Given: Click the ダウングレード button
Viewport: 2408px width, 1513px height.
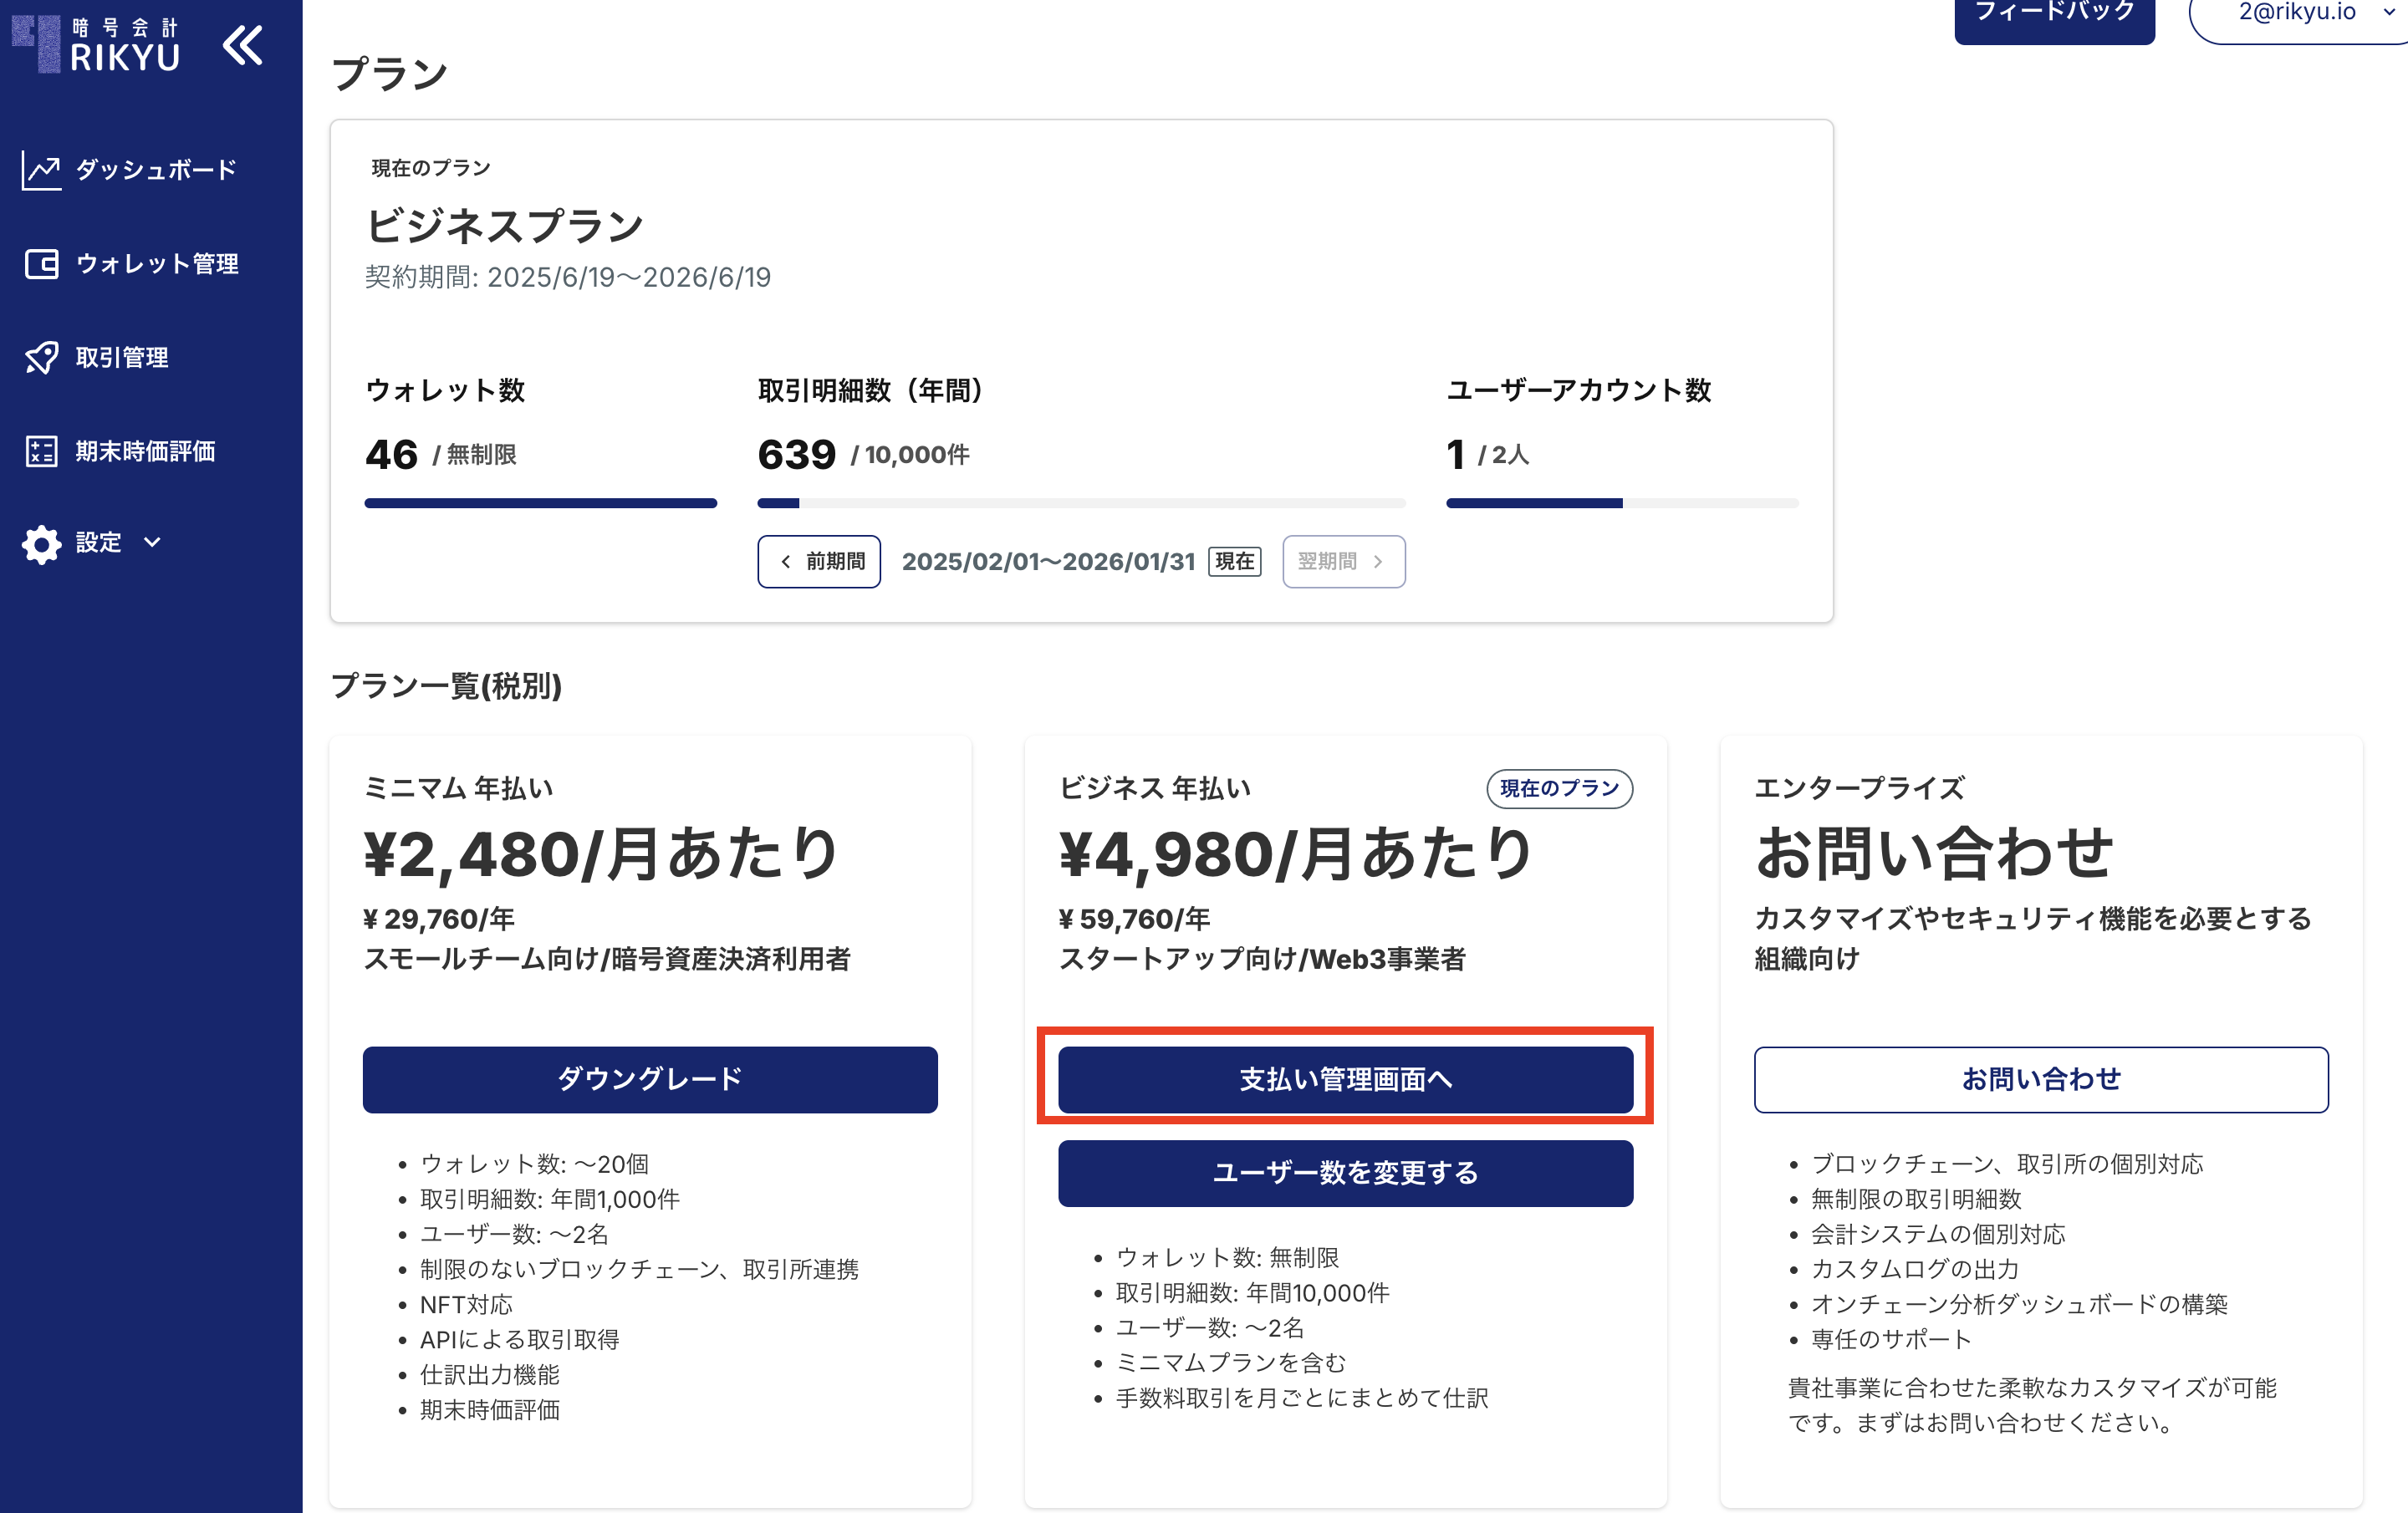Looking at the screenshot, I should tap(650, 1079).
